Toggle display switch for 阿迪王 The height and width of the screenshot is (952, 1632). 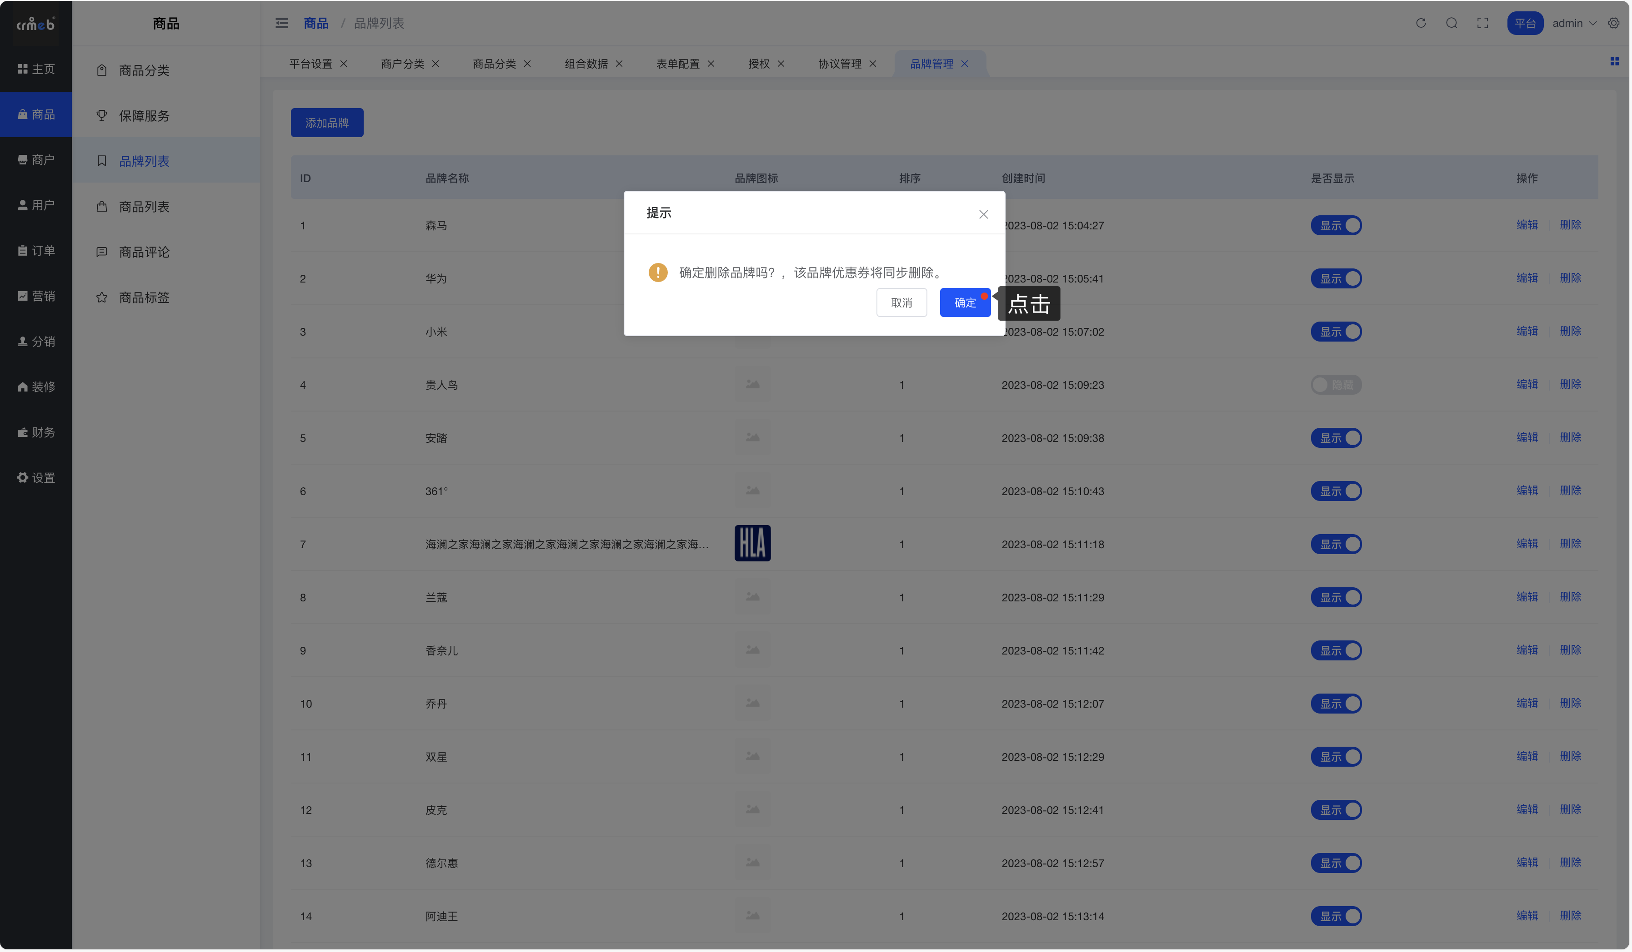(x=1336, y=917)
